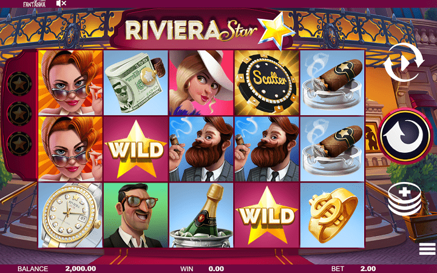Click the Fantasma logo
Screen dimensions: 437x273
[x=34, y=4]
